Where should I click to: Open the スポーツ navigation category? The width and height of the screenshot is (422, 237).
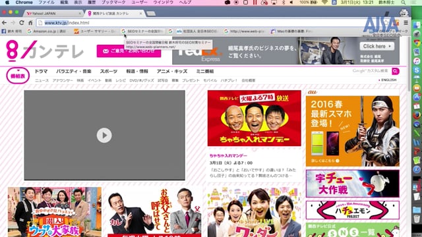coord(109,71)
